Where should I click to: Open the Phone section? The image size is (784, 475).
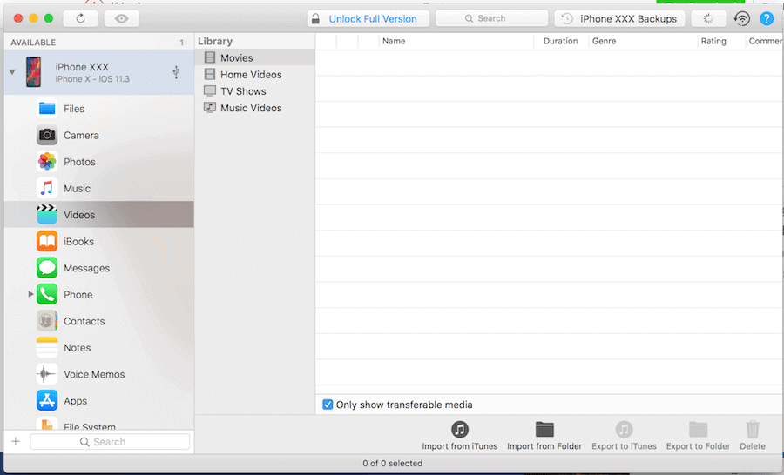pyautogui.click(x=99, y=295)
